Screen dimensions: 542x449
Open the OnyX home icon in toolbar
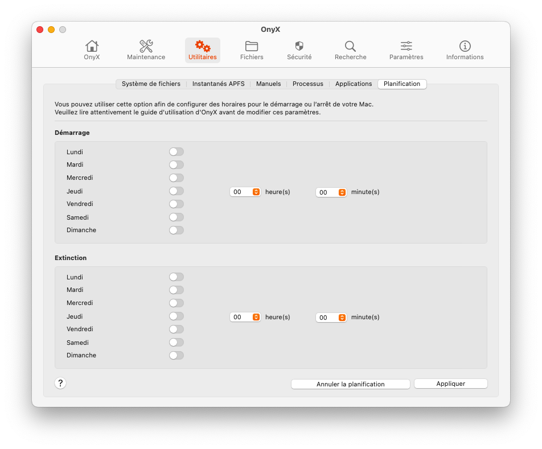(92, 51)
